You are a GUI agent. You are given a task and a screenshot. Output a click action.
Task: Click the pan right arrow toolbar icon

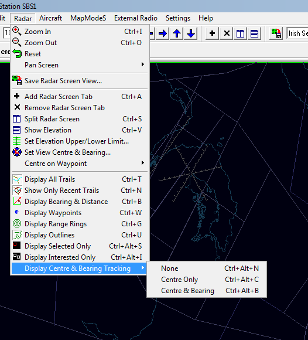point(163,33)
